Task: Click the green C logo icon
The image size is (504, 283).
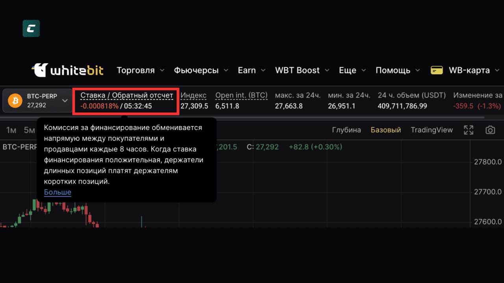Action: (x=31, y=28)
